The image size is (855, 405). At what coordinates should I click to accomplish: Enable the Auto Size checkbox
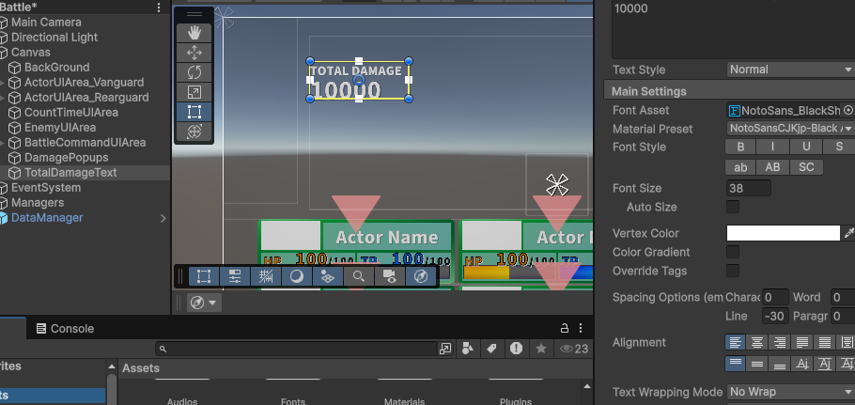[x=733, y=207]
